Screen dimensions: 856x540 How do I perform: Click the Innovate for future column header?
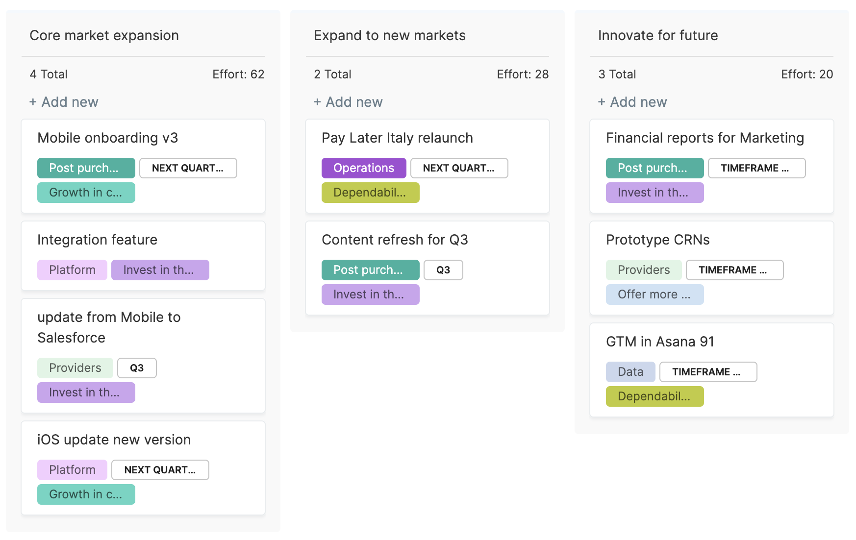(658, 35)
